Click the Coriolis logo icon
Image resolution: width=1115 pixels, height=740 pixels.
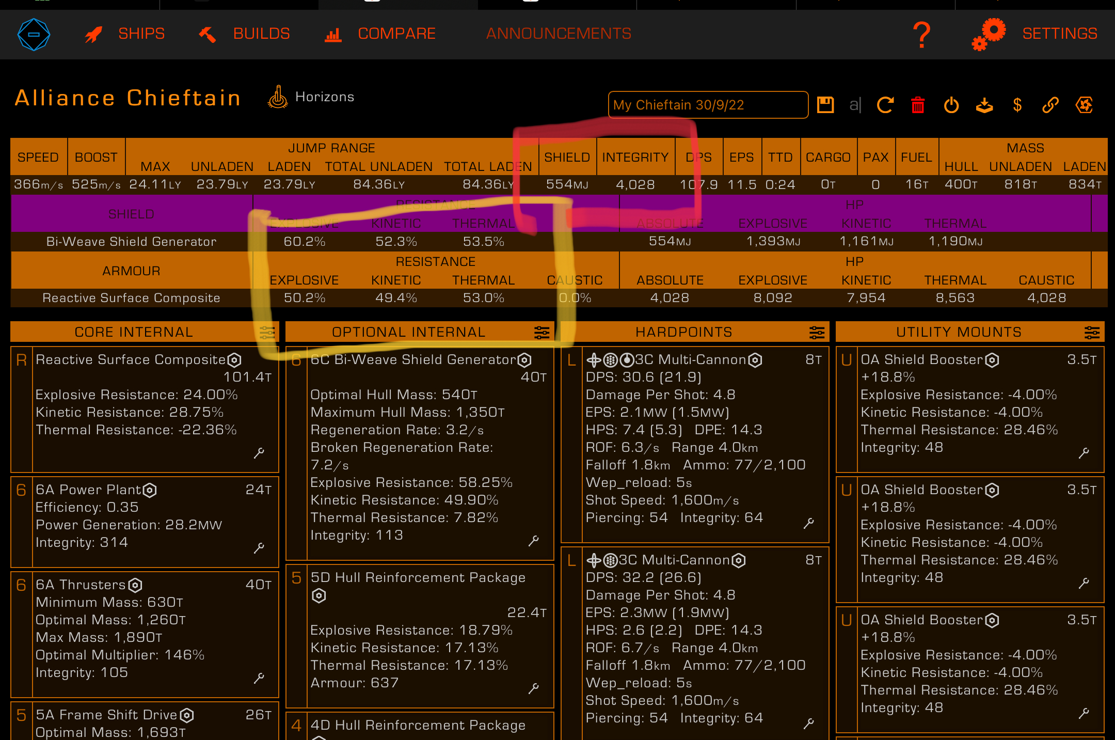click(34, 34)
